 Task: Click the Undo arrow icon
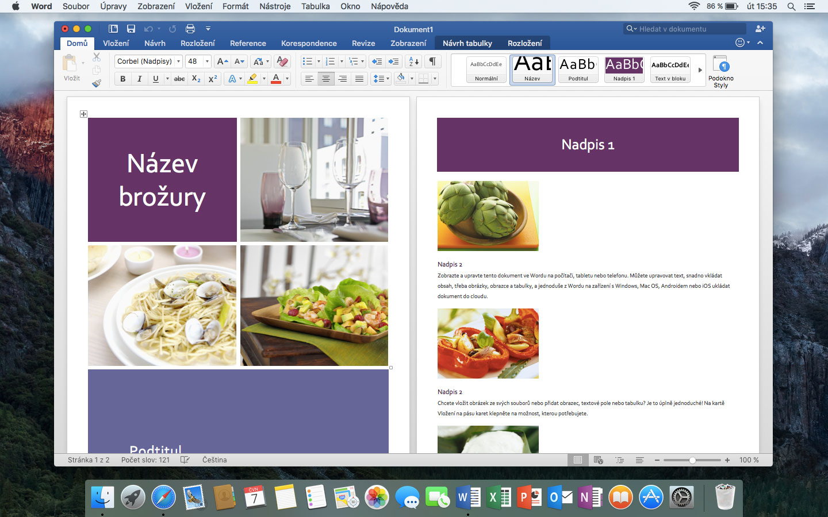coord(148,29)
